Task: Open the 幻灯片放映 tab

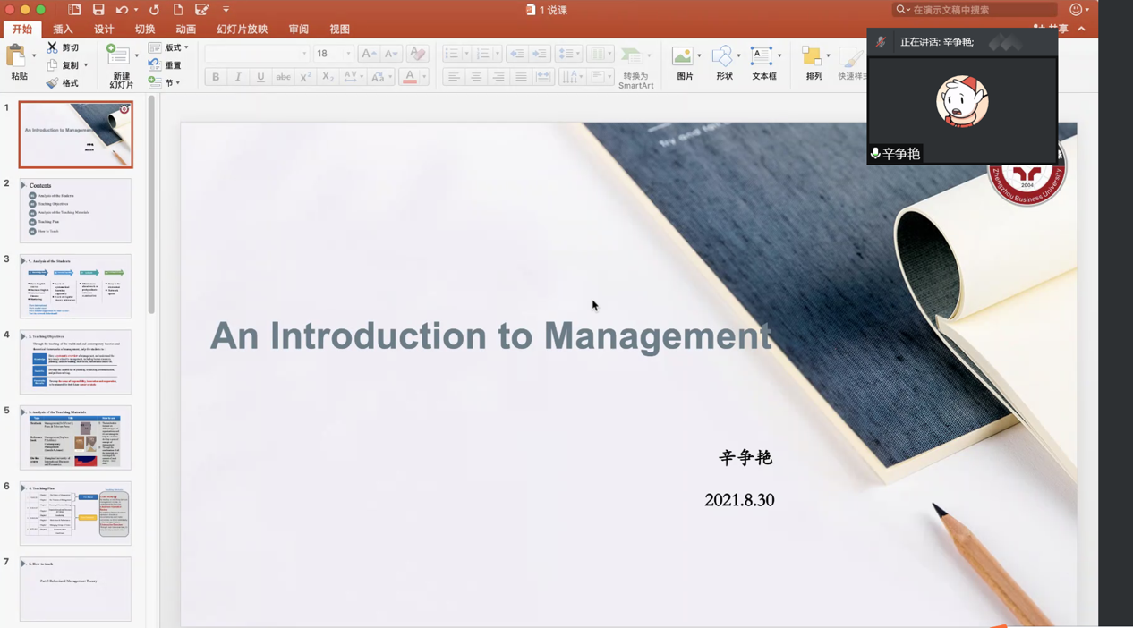Action: coord(242,30)
